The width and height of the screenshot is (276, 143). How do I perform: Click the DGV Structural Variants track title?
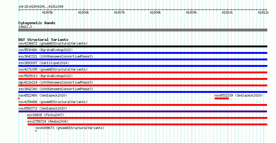(x=43, y=40)
